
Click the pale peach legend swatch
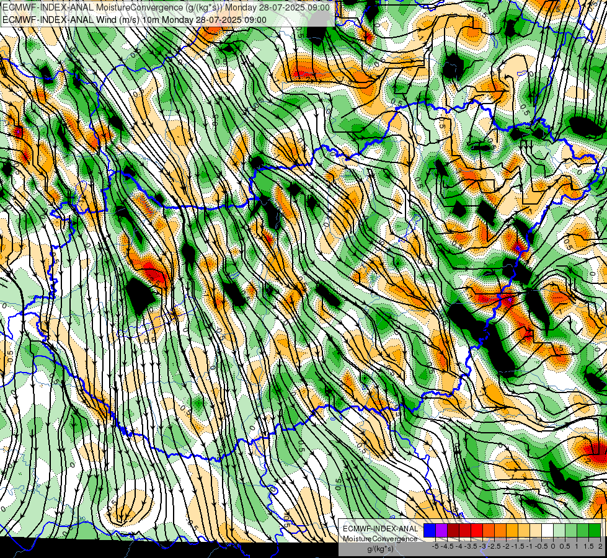point(536,530)
